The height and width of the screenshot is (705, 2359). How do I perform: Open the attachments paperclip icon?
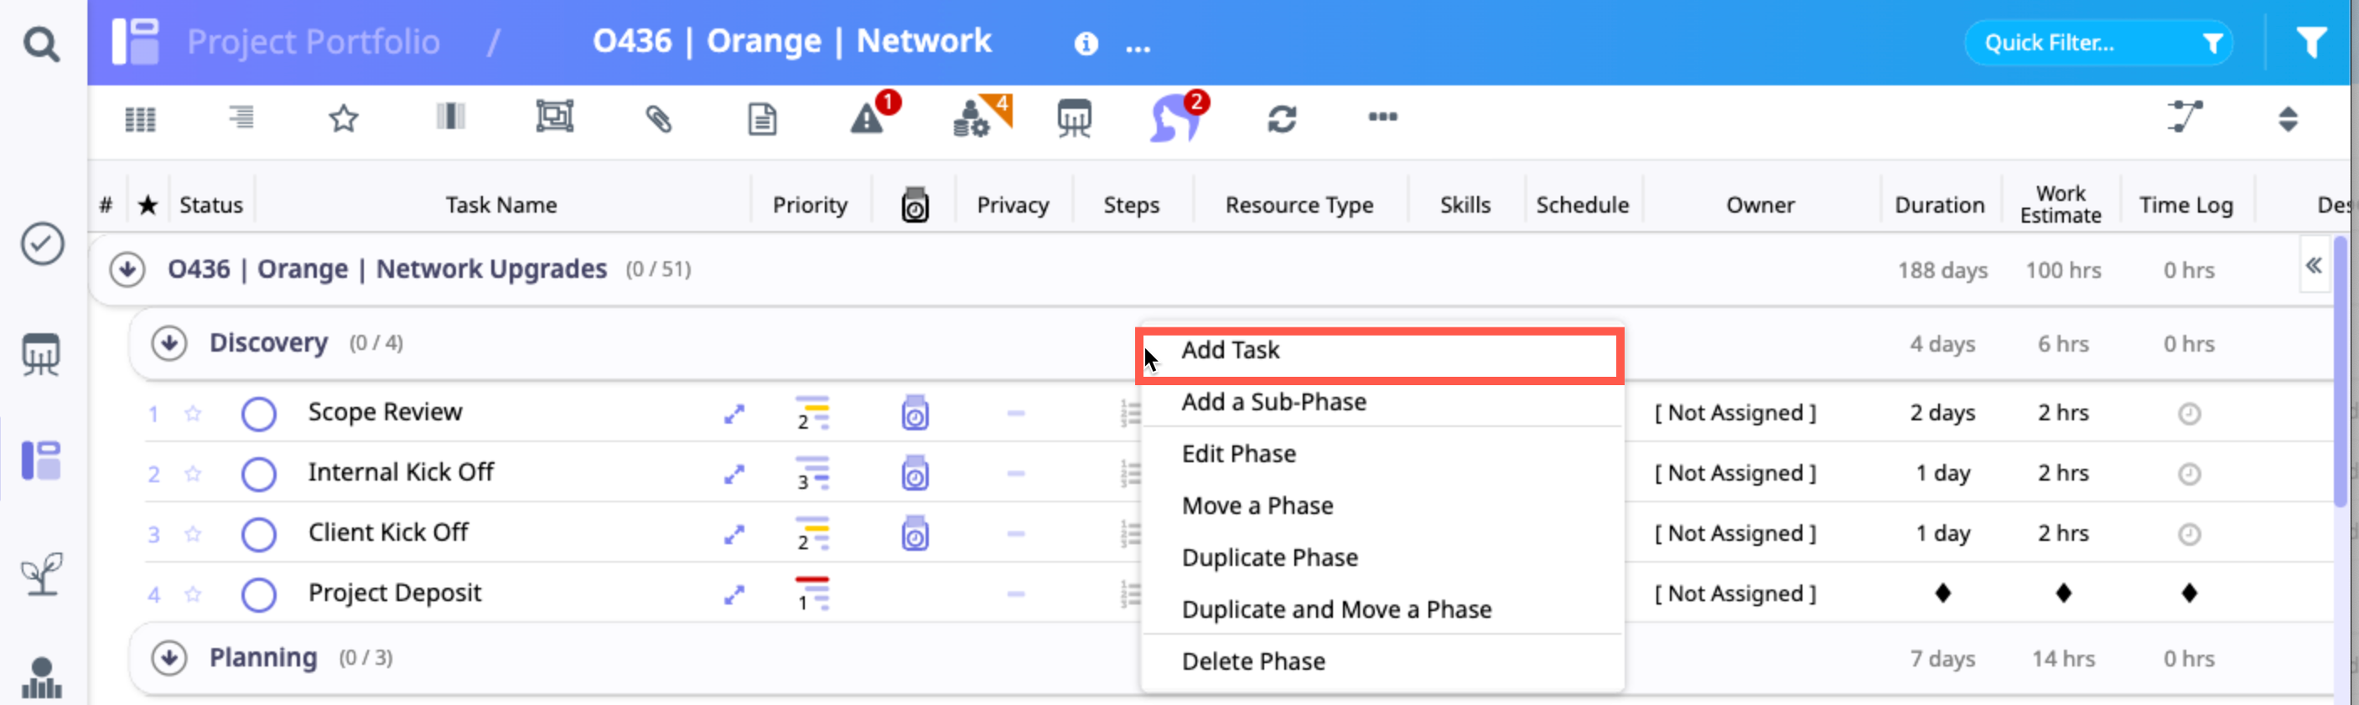click(x=658, y=118)
